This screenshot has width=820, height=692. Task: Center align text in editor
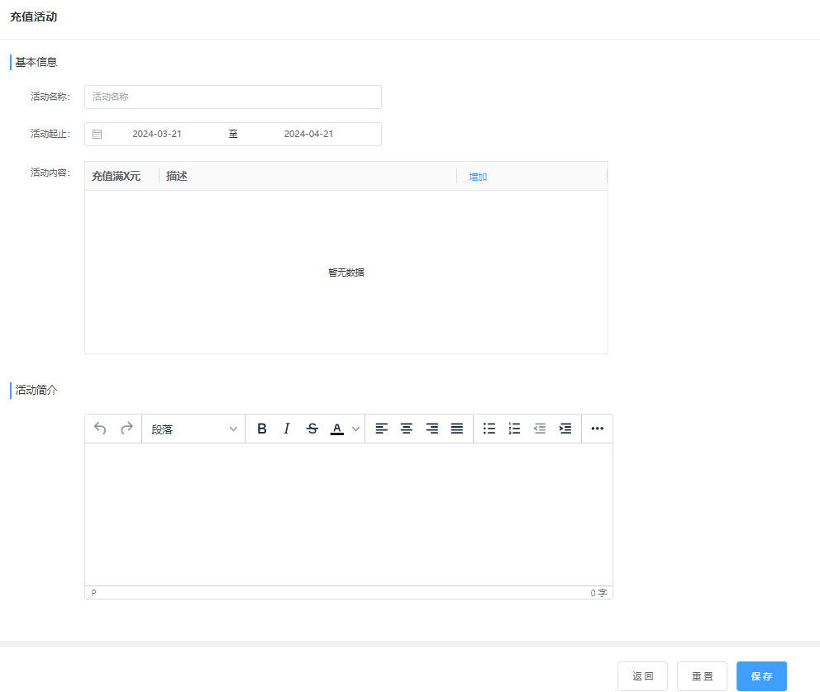407,429
